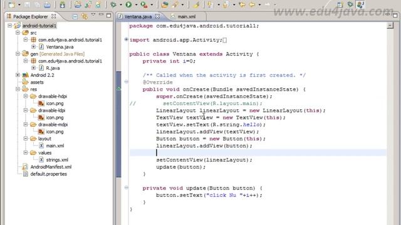The width and height of the screenshot is (401, 225).
Task: Click the Open Type toolbar icon
Action: coord(165,4)
